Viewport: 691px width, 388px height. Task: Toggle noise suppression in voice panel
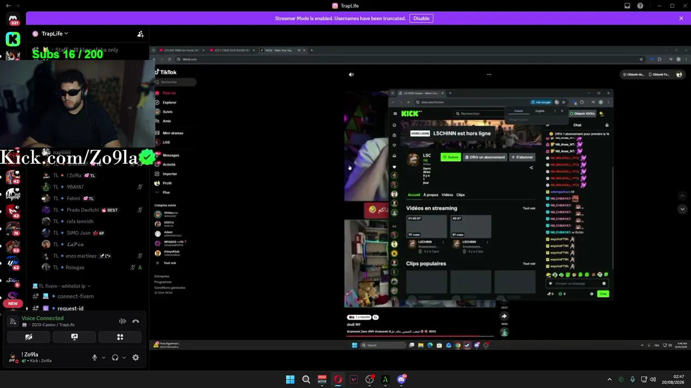coord(123,321)
